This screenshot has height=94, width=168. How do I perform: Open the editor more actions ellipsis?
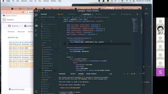140,14
